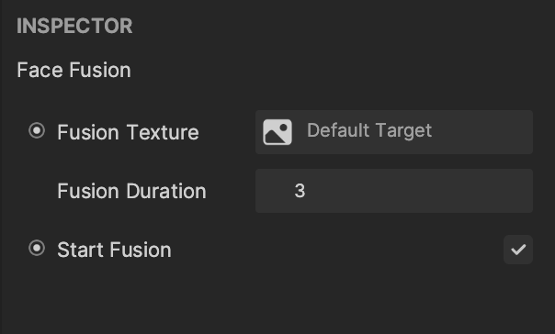Image resolution: width=555 pixels, height=334 pixels.
Task: Click the Fusion Texture property label
Action: pos(128,132)
